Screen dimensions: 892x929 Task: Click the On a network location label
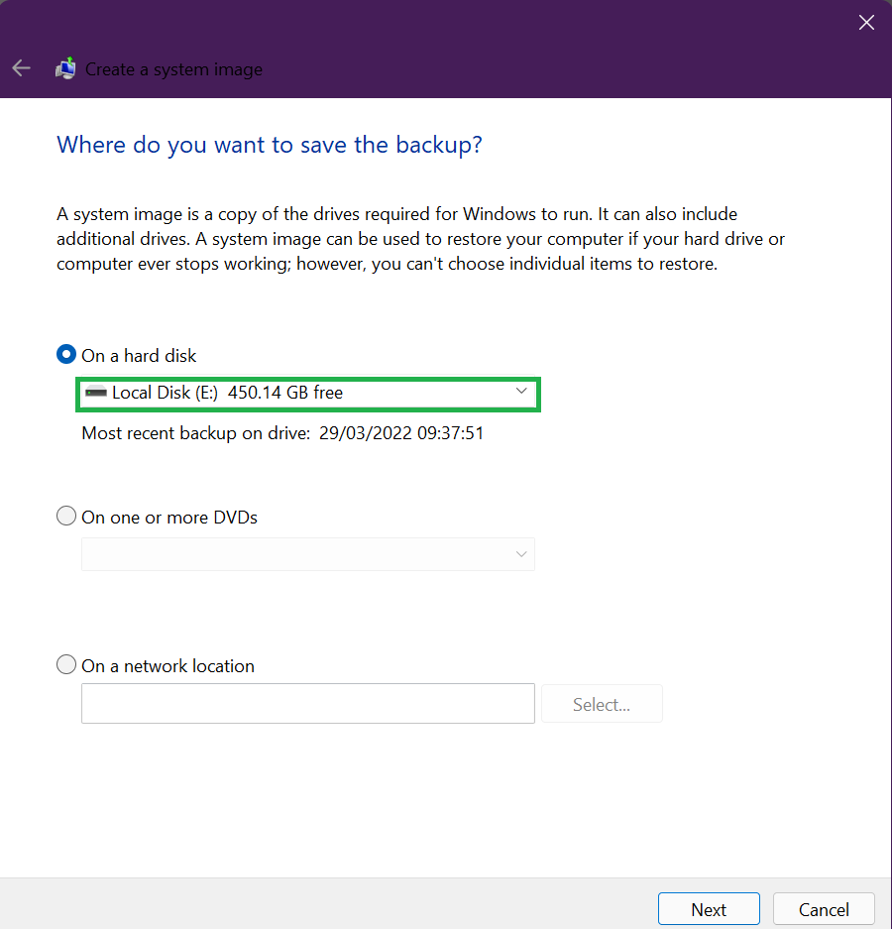pyautogui.click(x=167, y=665)
